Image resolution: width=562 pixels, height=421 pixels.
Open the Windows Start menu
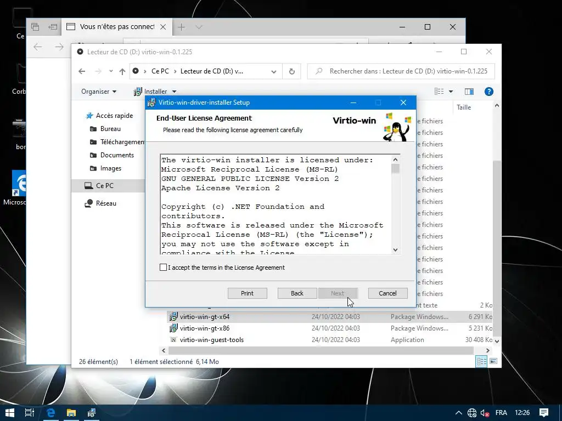coord(10,413)
